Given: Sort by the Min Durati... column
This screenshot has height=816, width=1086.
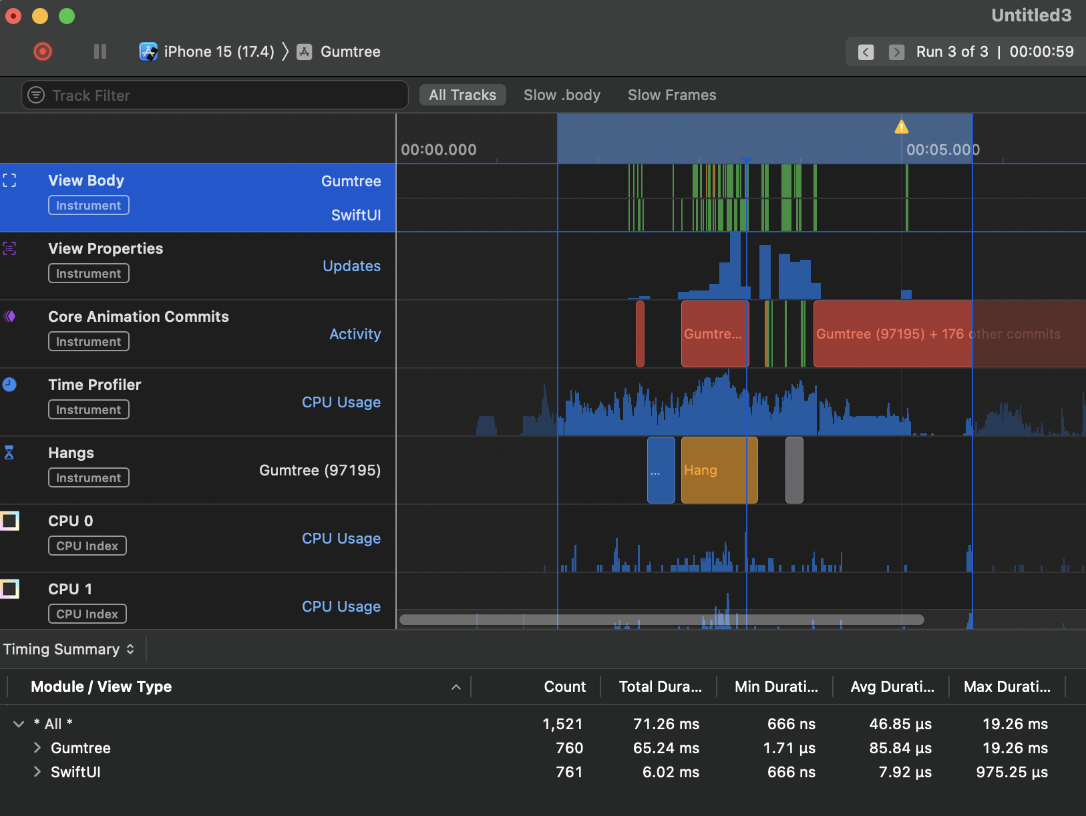Looking at the screenshot, I should click(x=776, y=686).
